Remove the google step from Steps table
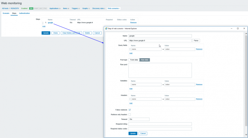 pos(133,22)
